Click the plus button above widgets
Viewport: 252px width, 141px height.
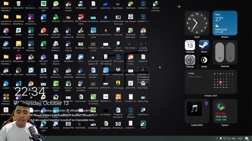(179, 7)
